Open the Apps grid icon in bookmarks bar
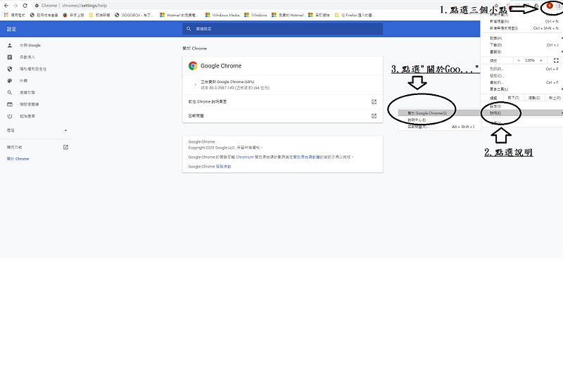 point(6,15)
